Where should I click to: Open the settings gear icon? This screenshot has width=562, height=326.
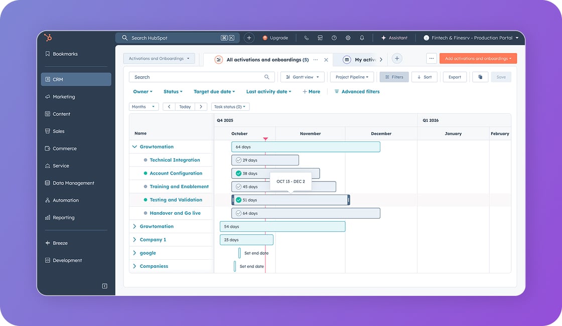coord(348,38)
